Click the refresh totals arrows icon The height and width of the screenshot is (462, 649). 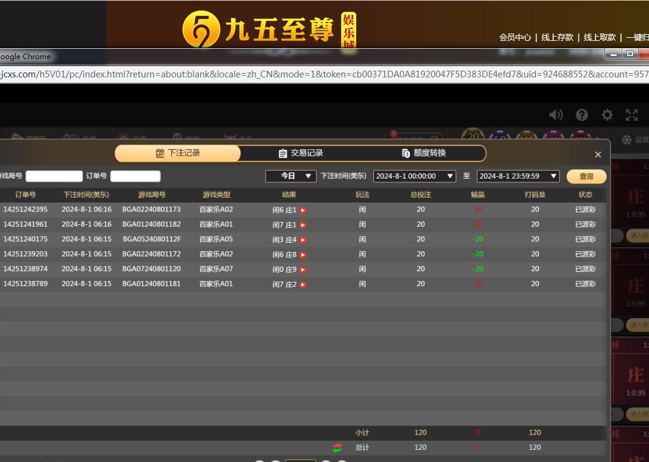click(337, 448)
